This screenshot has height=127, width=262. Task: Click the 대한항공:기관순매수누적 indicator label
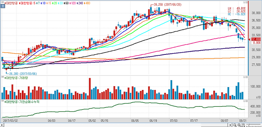tap(22, 102)
